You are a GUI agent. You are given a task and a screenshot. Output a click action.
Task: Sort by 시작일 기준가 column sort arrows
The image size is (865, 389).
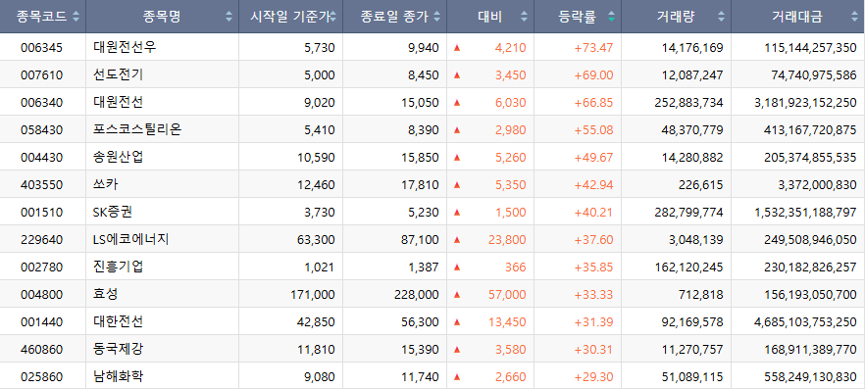[332, 17]
